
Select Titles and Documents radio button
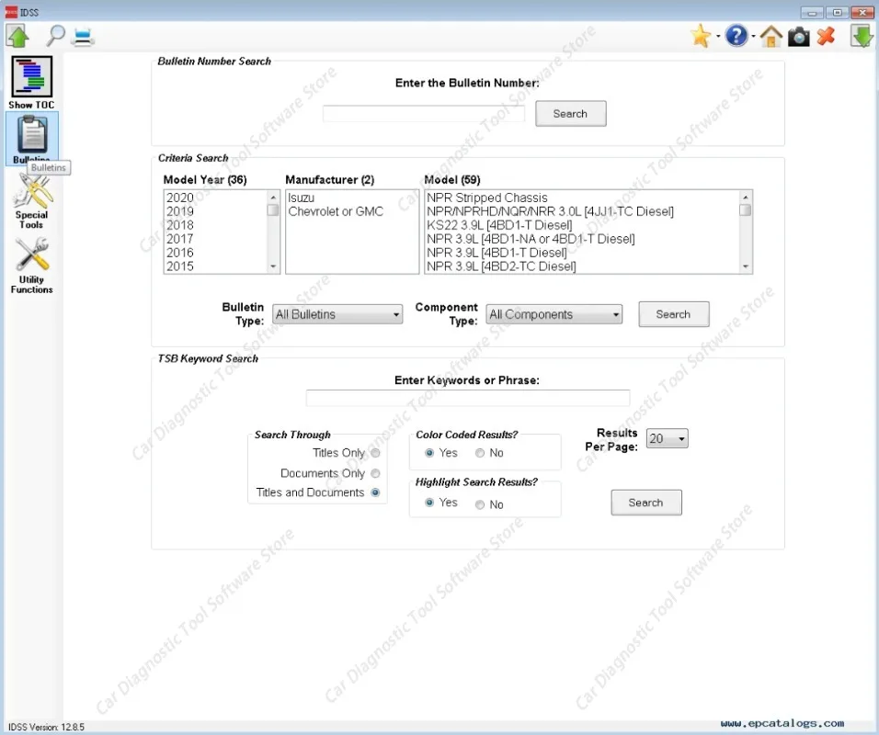pos(375,492)
